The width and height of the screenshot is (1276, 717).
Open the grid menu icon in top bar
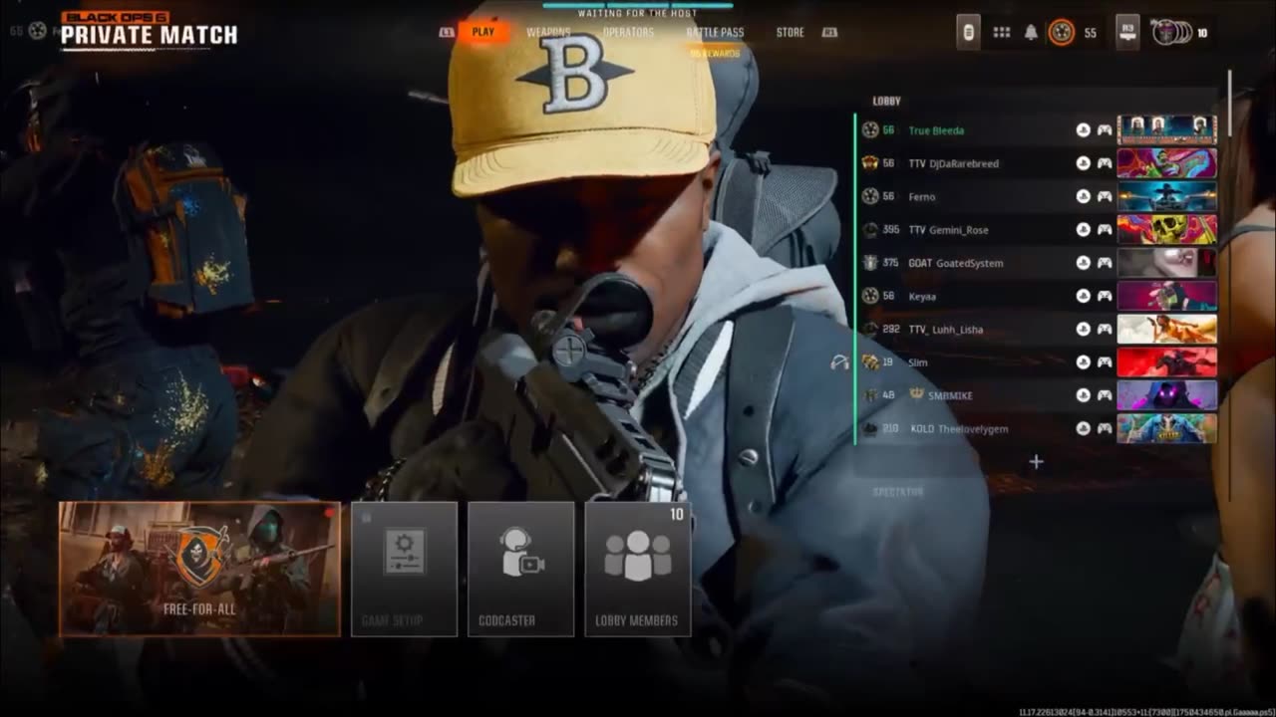tap(1002, 33)
